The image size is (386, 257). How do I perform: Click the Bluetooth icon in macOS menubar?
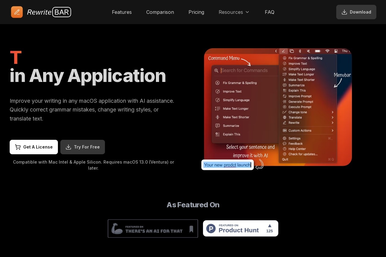click(300, 51)
